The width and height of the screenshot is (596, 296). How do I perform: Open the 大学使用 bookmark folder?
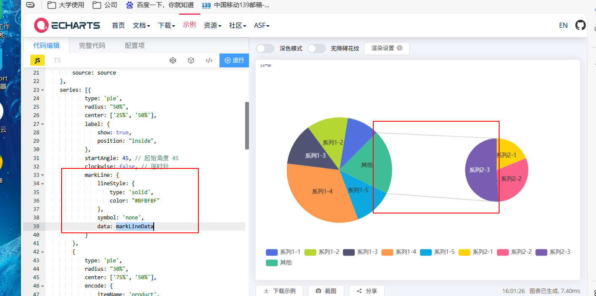tap(66, 5)
